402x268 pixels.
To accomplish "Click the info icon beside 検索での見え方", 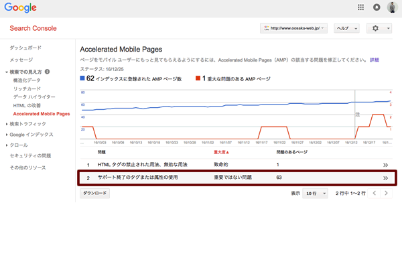I will (47, 72).
